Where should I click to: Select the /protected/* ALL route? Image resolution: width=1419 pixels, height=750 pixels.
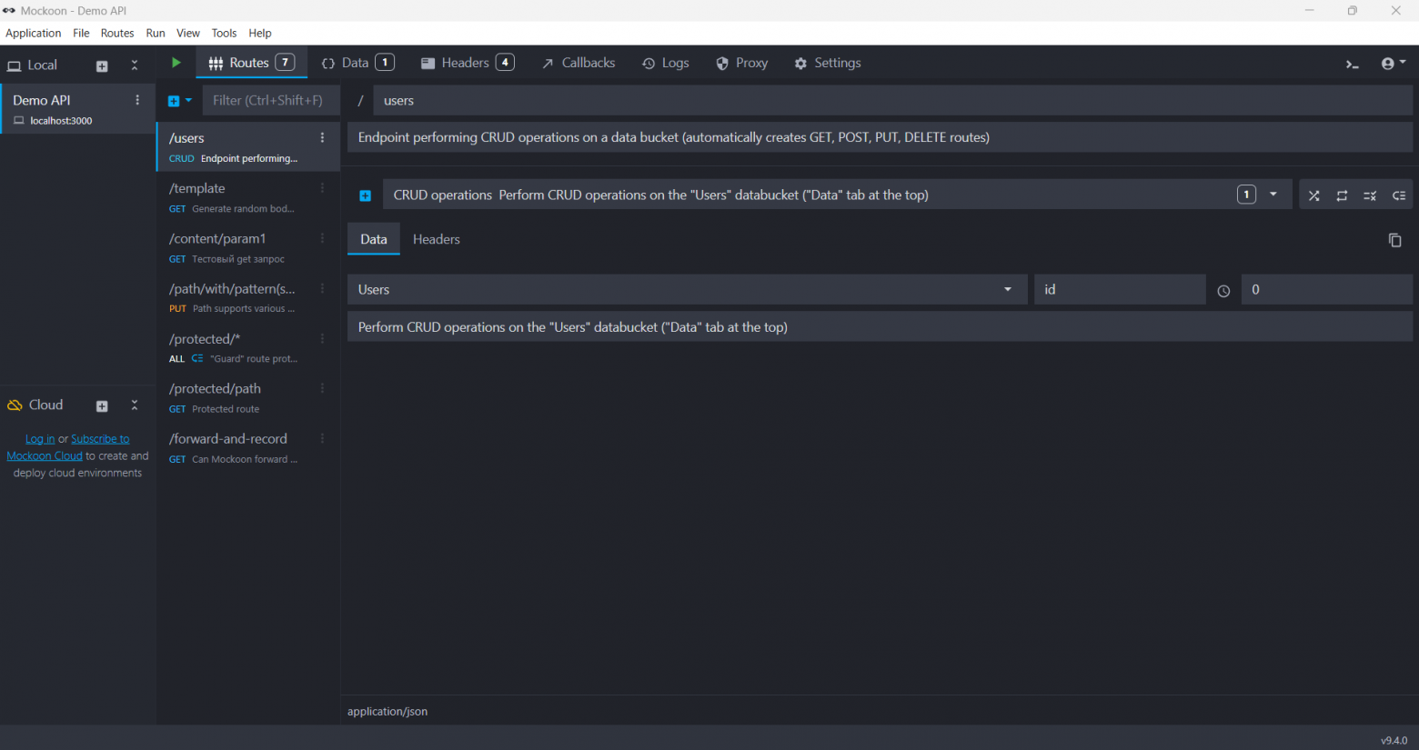point(248,347)
